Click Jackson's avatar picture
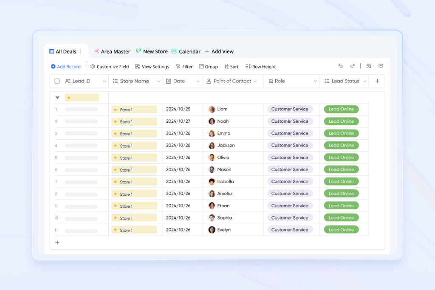The width and height of the screenshot is (435, 290). coord(212,146)
